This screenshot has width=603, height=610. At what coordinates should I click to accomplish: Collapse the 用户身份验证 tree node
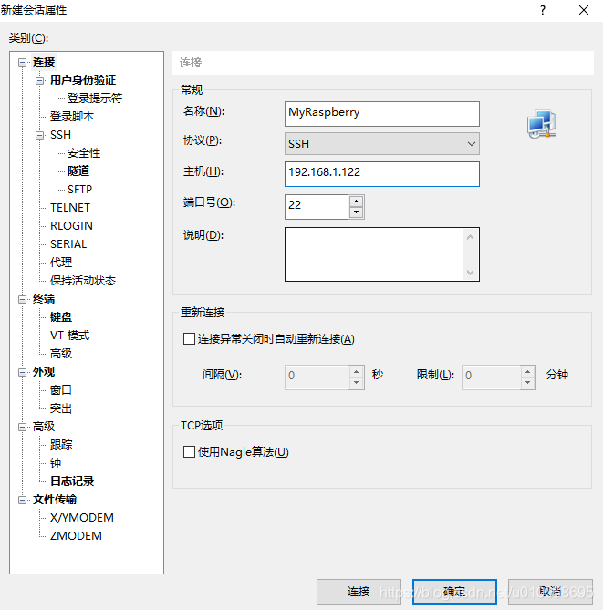(40, 80)
